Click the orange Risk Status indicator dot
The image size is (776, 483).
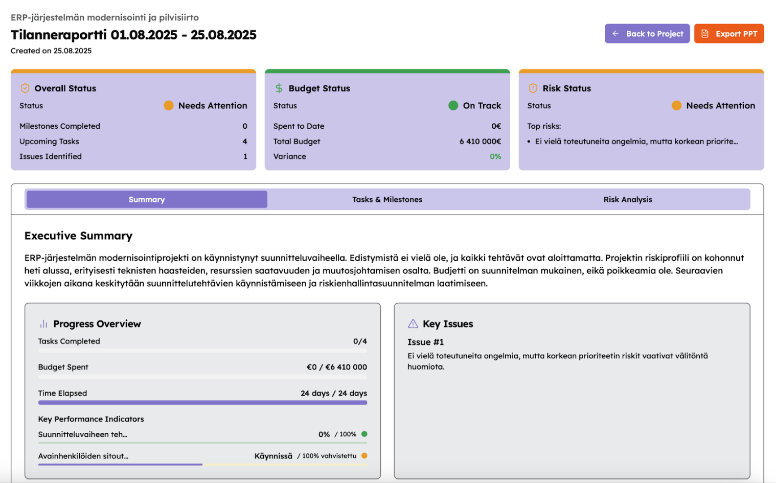point(676,106)
